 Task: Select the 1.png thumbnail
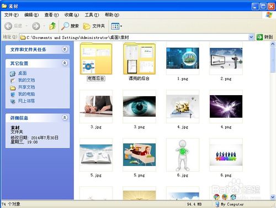click(x=183, y=58)
